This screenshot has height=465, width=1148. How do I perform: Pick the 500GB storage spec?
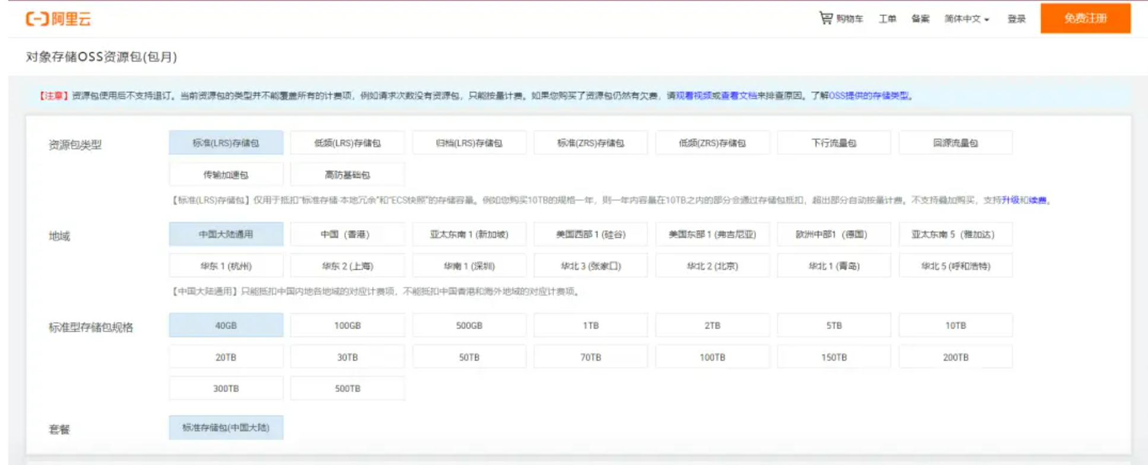click(x=469, y=326)
